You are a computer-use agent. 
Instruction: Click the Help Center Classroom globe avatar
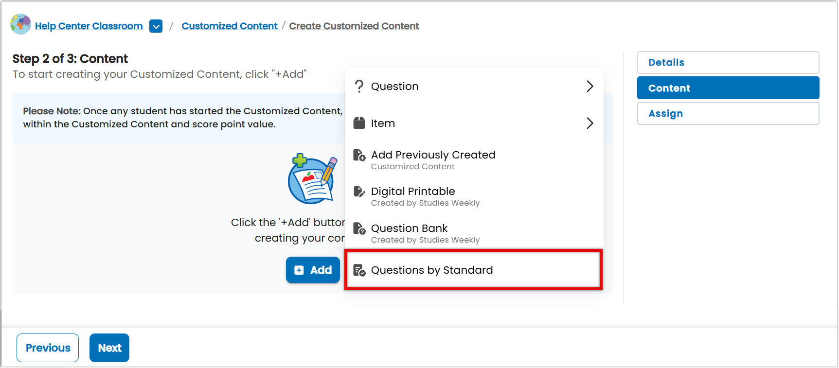(x=20, y=24)
